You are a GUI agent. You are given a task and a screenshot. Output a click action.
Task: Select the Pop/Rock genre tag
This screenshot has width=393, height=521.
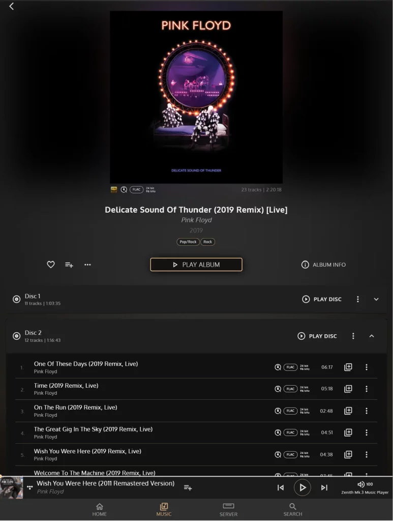188,242
